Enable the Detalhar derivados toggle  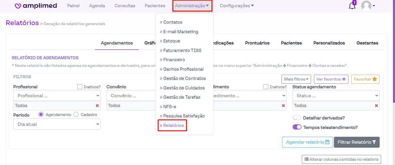(297, 118)
